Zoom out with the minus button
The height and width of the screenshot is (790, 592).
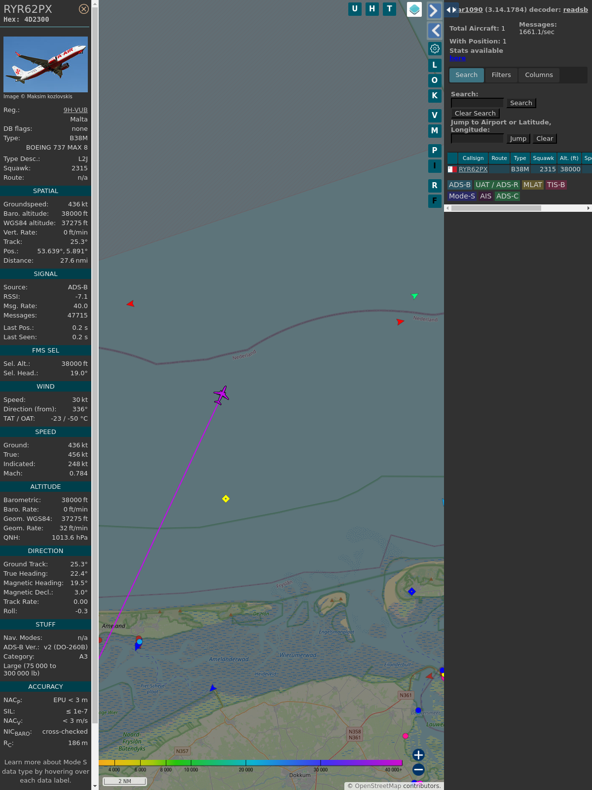[418, 769]
